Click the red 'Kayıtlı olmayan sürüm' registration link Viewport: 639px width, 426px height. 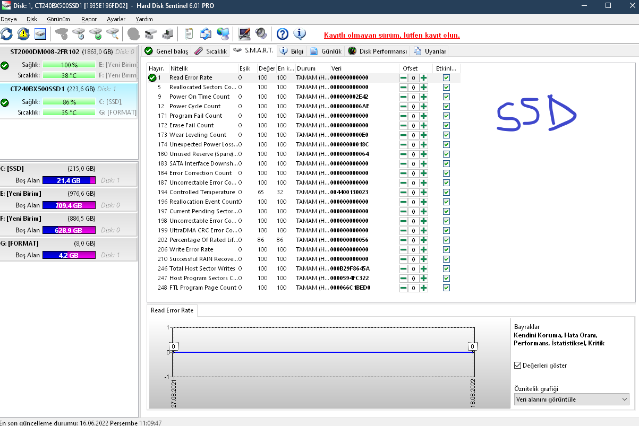point(391,36)
